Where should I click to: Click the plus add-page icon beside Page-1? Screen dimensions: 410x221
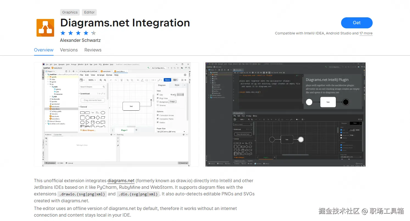(x=136, y=130)
